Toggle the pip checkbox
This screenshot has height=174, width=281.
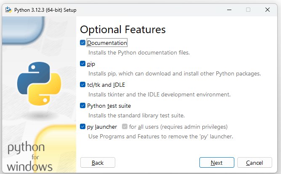tap(83, 64)
